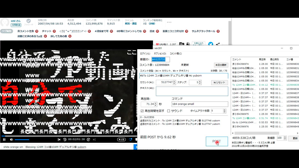Open the x1.0 playback speed selector

tap(121, 140)
